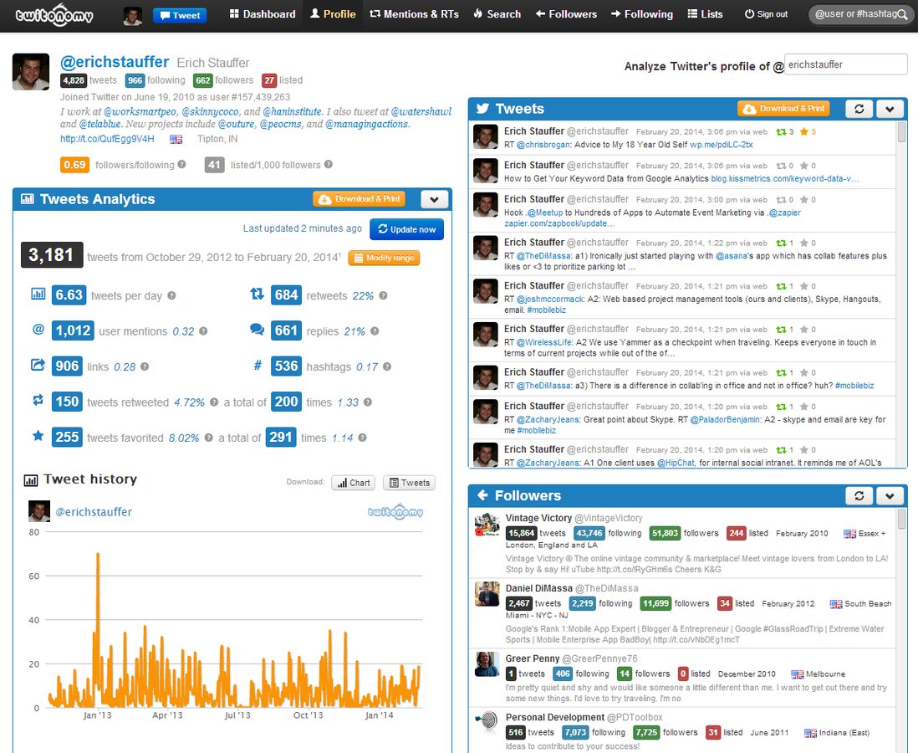
Task: Download & Print Tweets Analytics
Action: tap(359, 199)
